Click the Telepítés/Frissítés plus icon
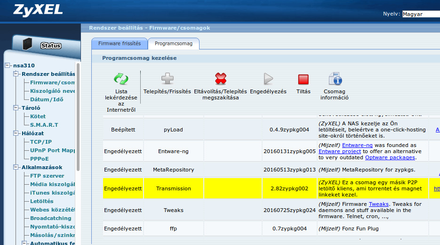Viewport: 440px width, 245px height. click(167, 79)
